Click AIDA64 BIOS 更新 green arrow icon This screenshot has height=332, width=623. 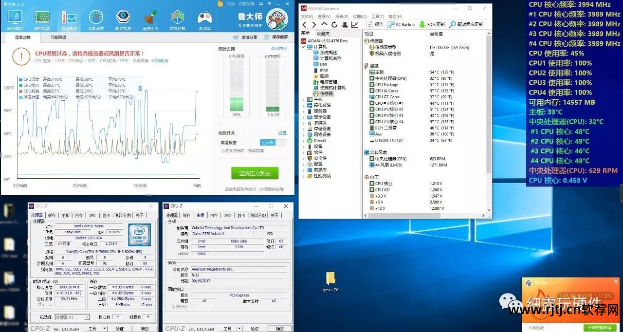click(x=422, y=24)
